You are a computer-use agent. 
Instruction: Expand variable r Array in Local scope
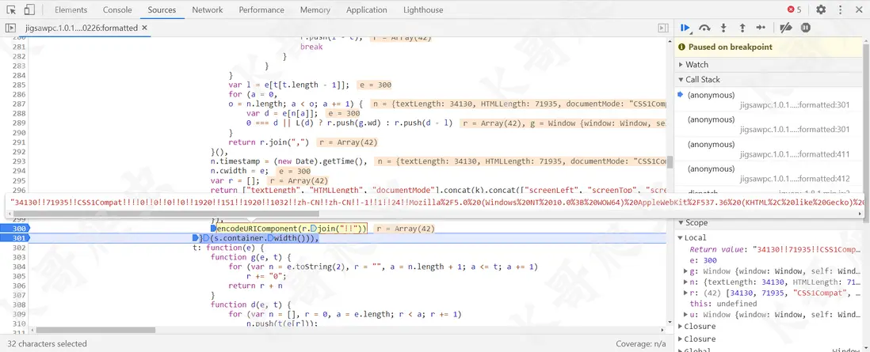tap(686, 293)
